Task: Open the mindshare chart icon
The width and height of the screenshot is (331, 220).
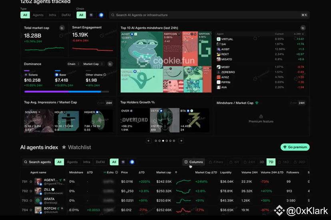Action: [x=303, y=28]
